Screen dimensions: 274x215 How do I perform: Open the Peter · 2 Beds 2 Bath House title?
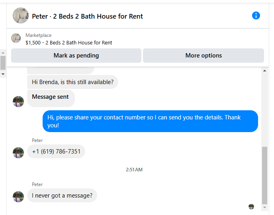(87, 16)
